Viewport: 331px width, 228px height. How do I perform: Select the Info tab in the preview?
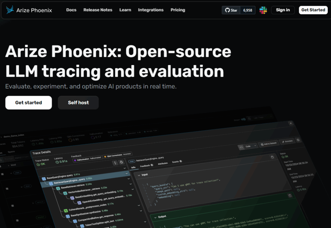pyautogui.click(x=133, y=168)
